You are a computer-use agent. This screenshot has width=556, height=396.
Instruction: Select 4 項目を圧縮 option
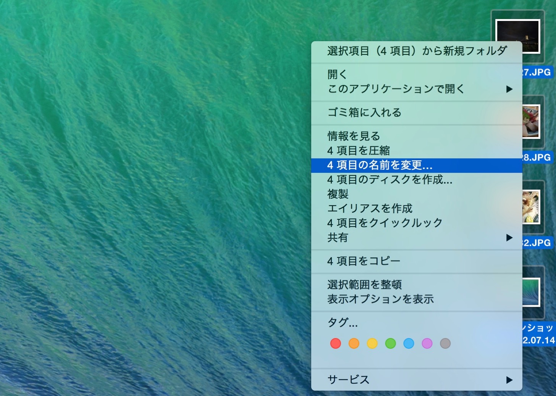(417, 150)
